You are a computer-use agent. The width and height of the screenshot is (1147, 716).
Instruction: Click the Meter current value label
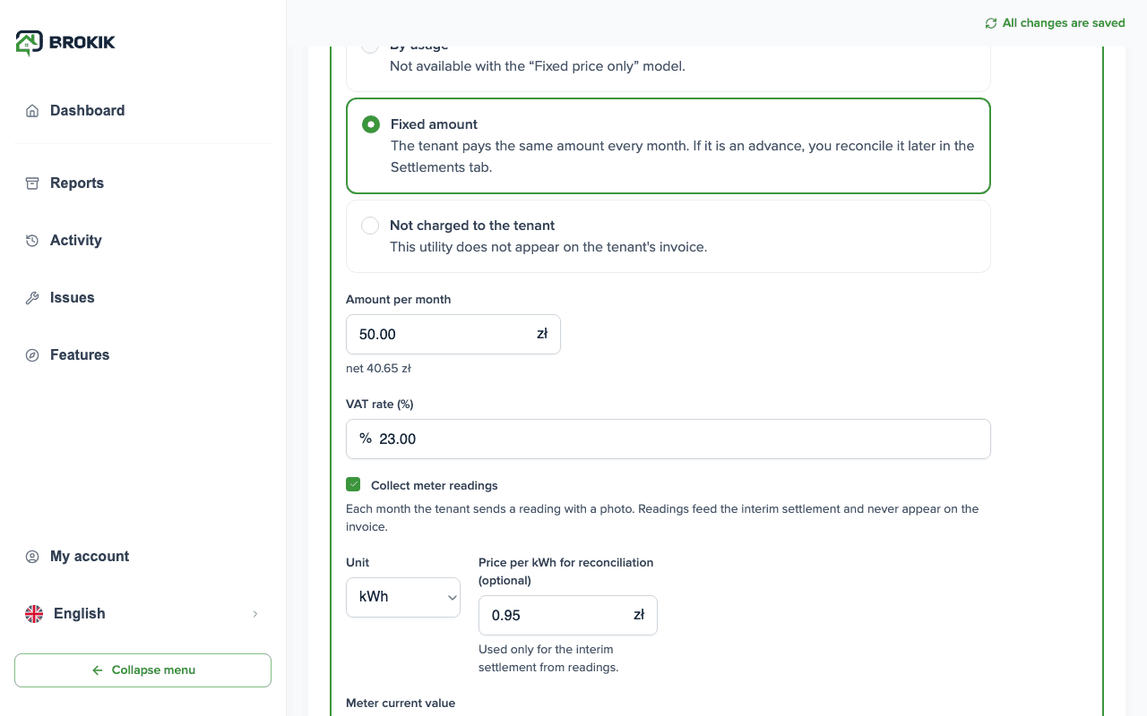(401, 703)
